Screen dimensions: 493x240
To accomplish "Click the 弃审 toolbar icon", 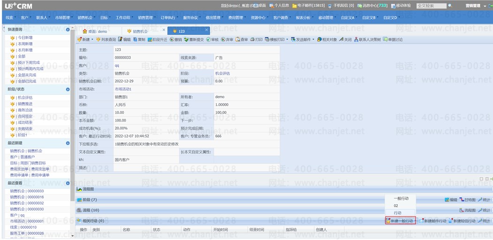I will tap(227, 39).
